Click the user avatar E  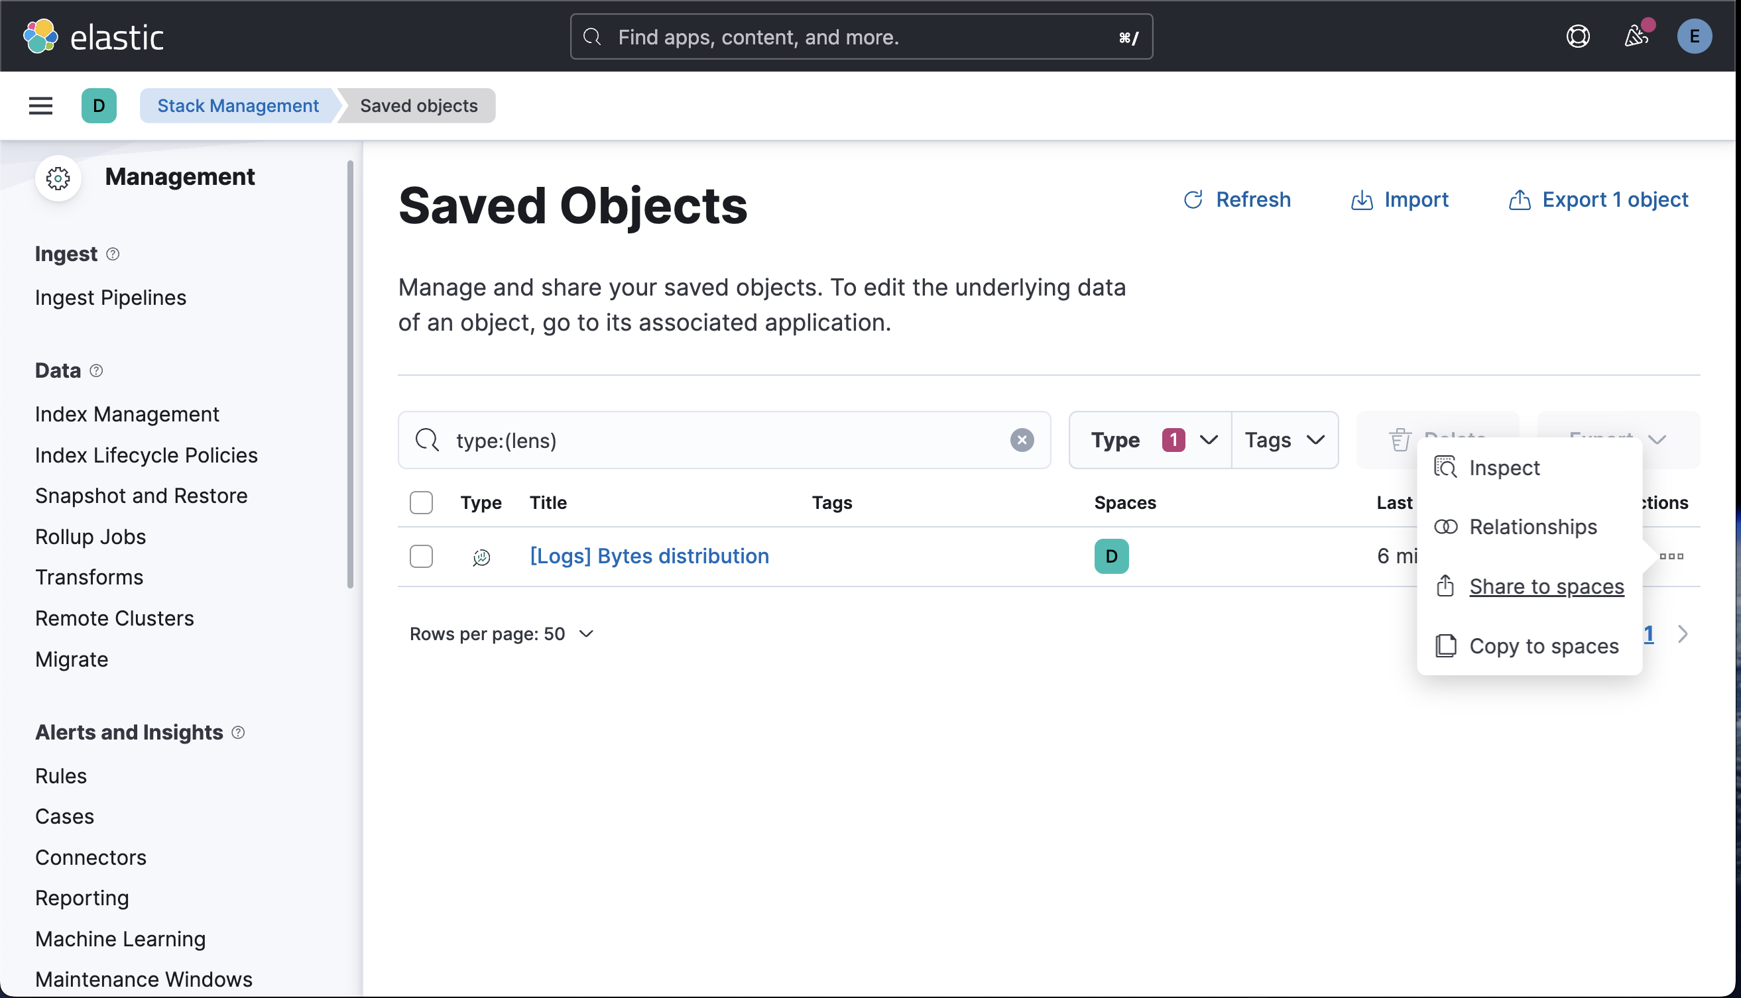[1695, 36]
